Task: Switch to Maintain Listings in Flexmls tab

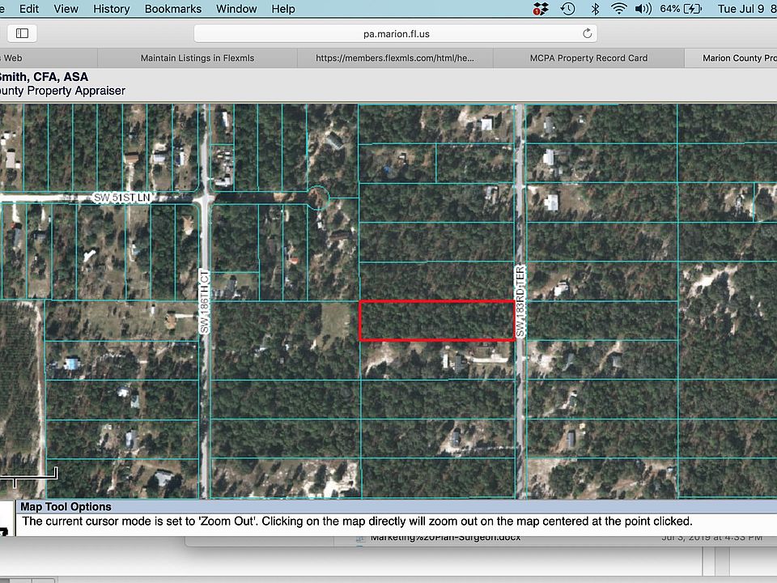Action: 197,58
